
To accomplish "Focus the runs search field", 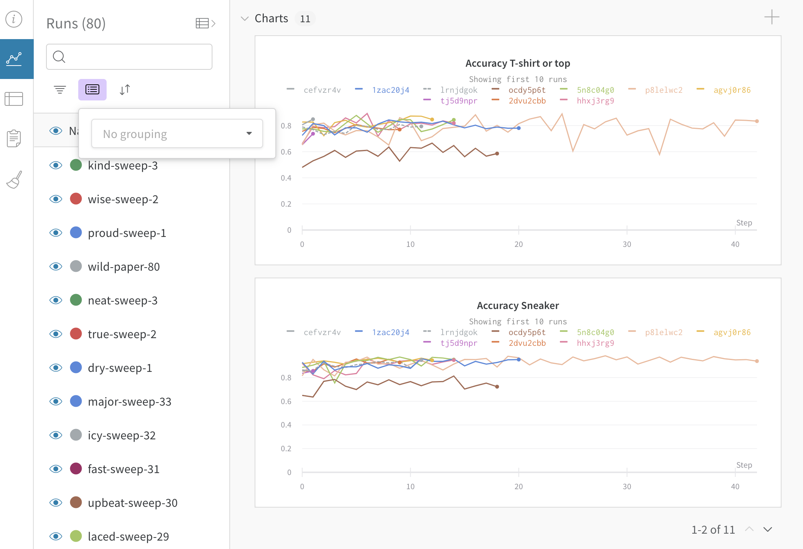I will pos(129,57).
